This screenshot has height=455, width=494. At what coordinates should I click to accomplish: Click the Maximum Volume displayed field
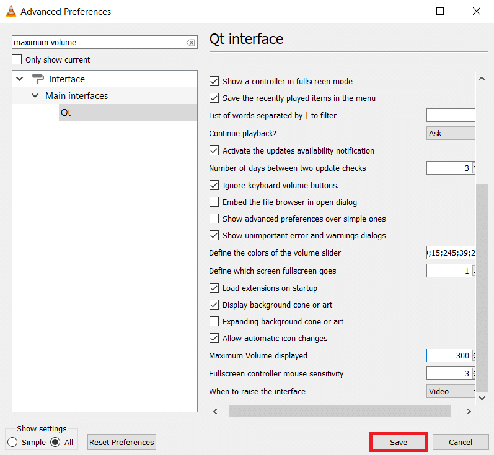(449, 356)
